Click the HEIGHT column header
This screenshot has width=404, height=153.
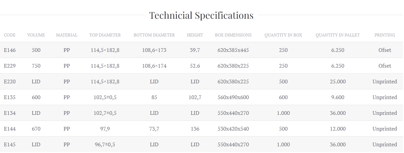tap(195, 35)
